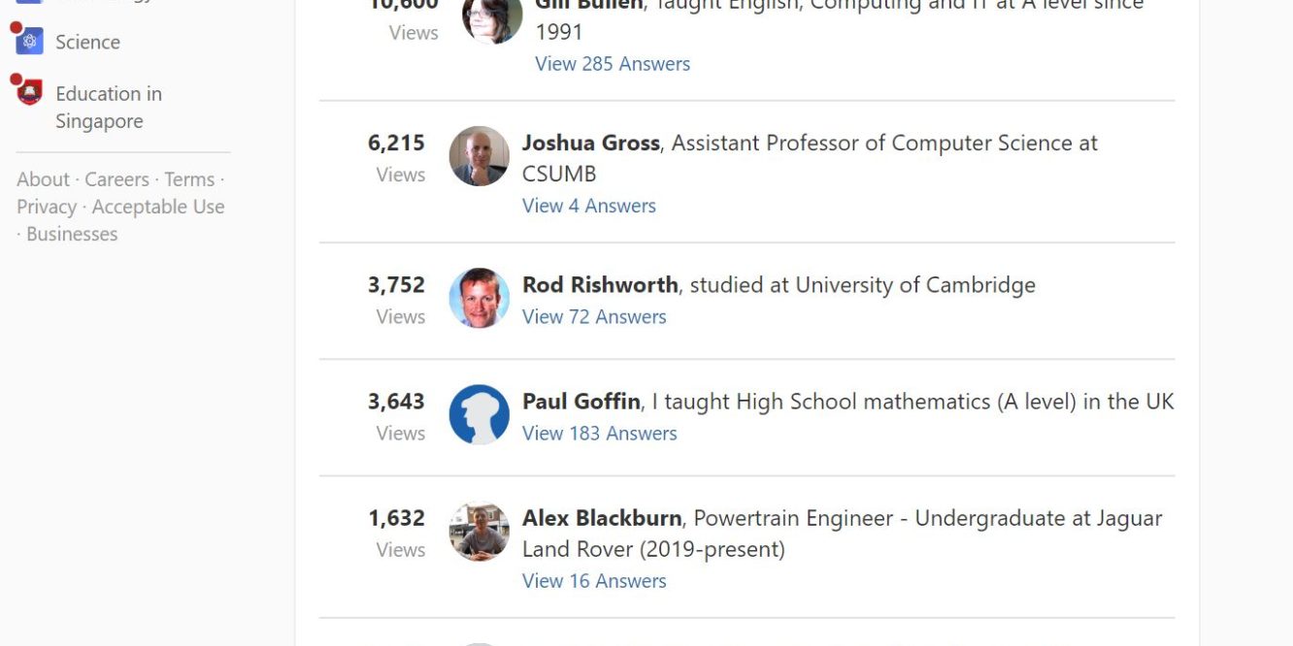Click the Science topic icon
This screenshot has height=646, width=1293.
coord(30,42)
